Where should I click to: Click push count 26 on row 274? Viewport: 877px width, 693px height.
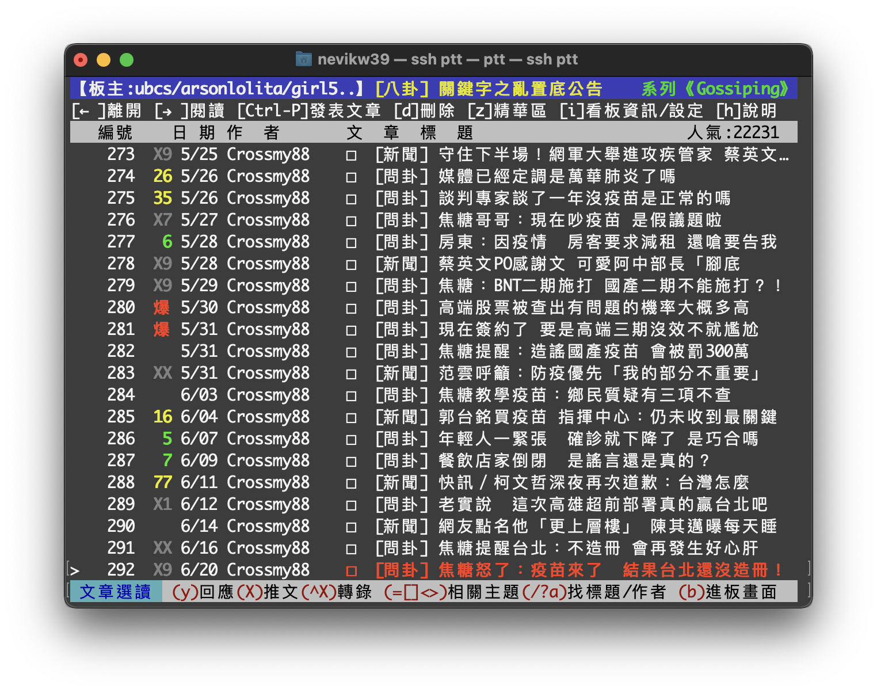pyautogui.click(x=163, y=176)
